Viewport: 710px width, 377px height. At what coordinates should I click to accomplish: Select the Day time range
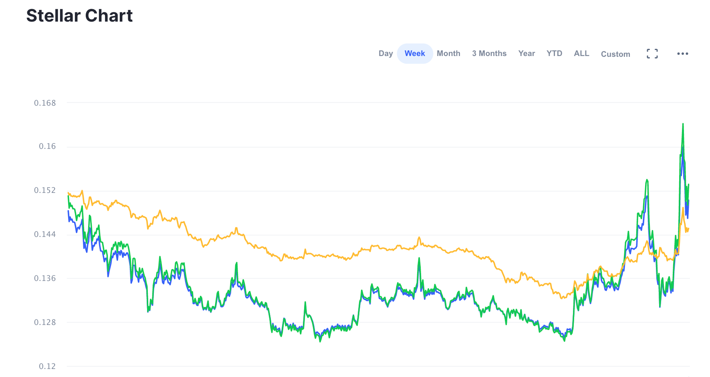click(385, 54)
